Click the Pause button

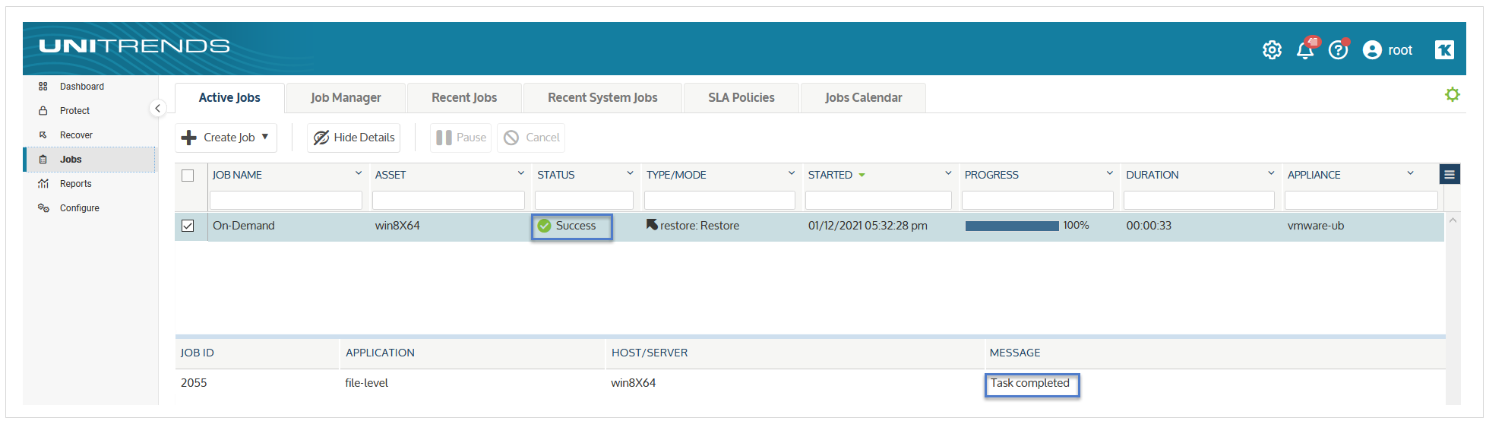[x=461, y=138]
